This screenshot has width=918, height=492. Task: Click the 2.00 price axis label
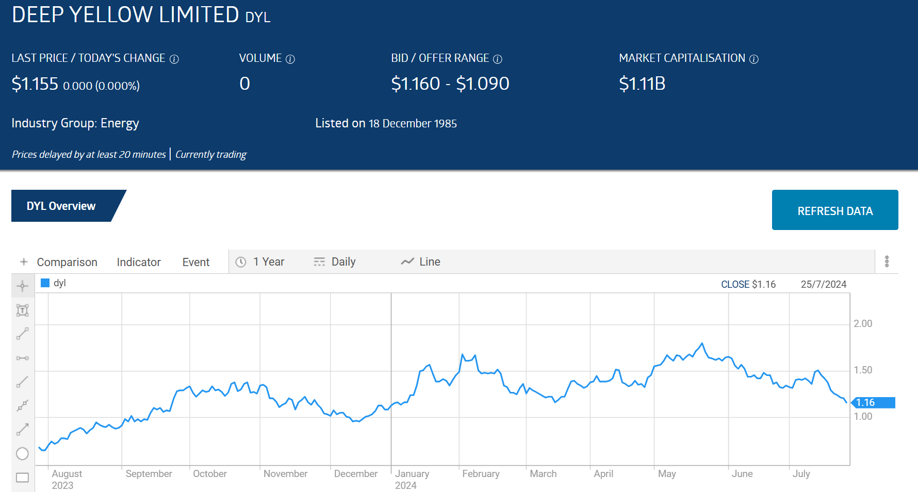coord(863,323)
